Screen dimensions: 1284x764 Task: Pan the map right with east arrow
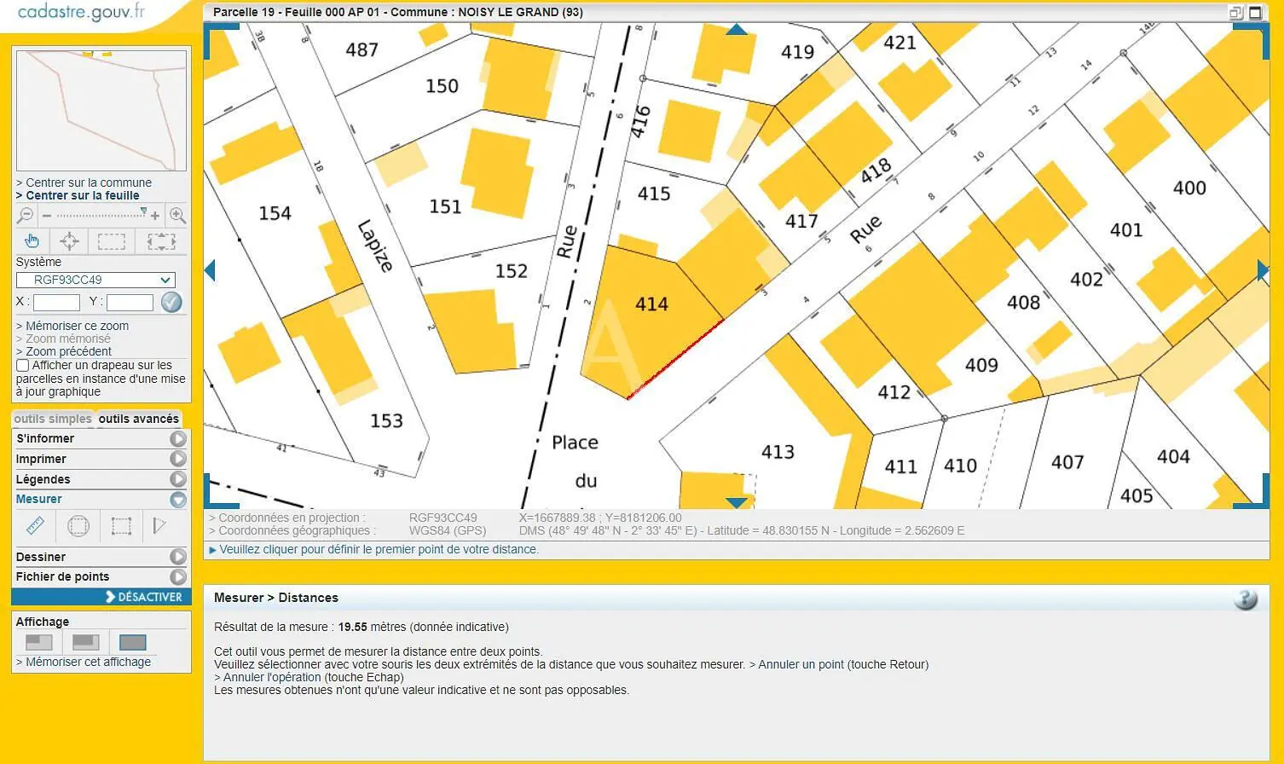(x=1262, y=270)
